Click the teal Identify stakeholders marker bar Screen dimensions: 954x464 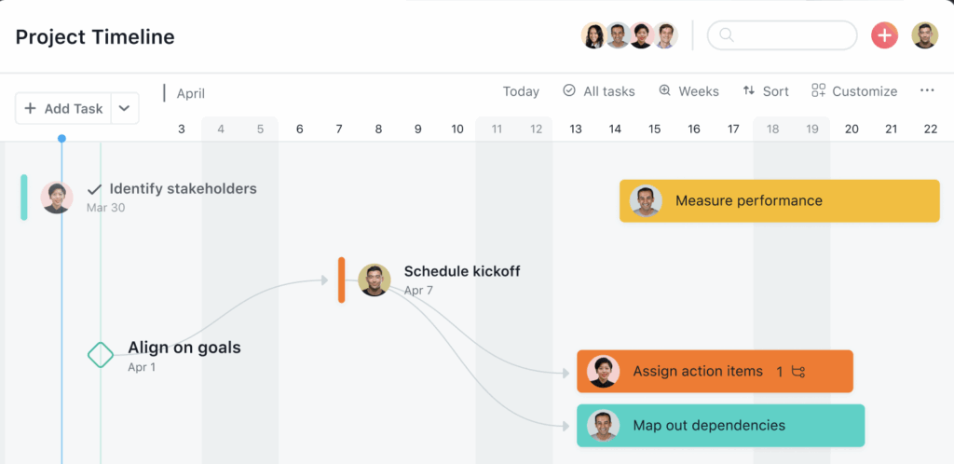click(x=23, y=197)
